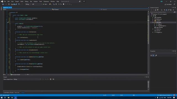Open the notification center icon
This screenshot has width=177, height=99.
point(174,98)
